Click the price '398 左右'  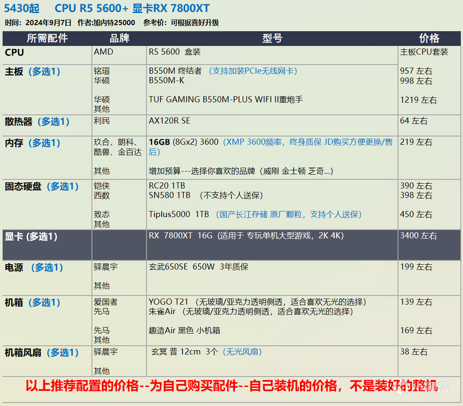416,195
